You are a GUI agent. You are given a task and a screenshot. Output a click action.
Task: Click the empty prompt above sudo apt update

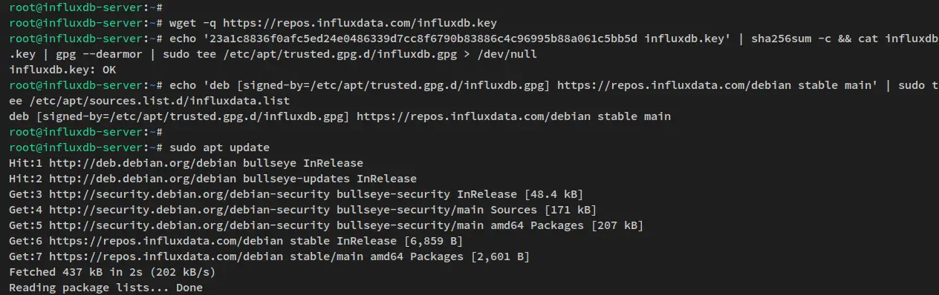tap(85, 131)
